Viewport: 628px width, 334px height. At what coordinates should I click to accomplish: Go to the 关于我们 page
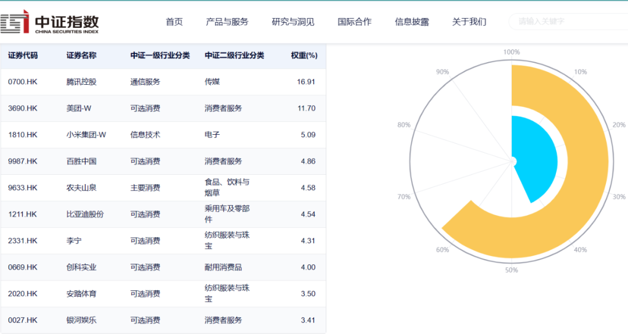click(469, 22)
